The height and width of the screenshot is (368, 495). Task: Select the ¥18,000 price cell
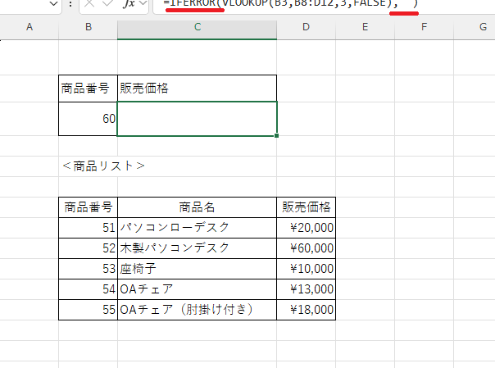click(306, 310)
